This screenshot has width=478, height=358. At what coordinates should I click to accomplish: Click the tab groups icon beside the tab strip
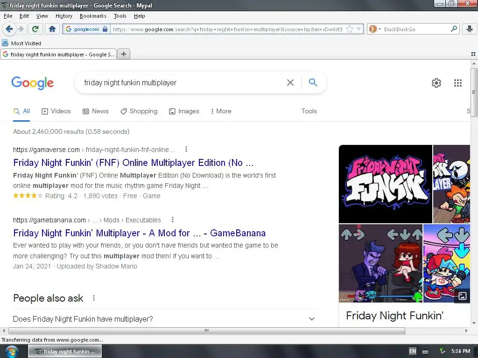(x=473, y=54)
